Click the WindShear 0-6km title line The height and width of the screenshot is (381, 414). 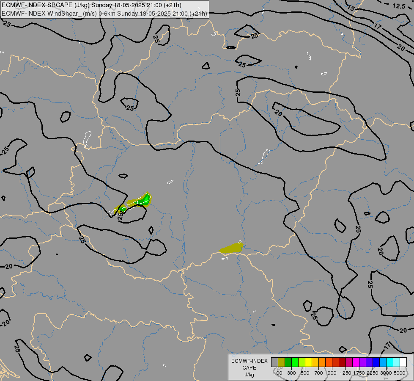point(104,14)
